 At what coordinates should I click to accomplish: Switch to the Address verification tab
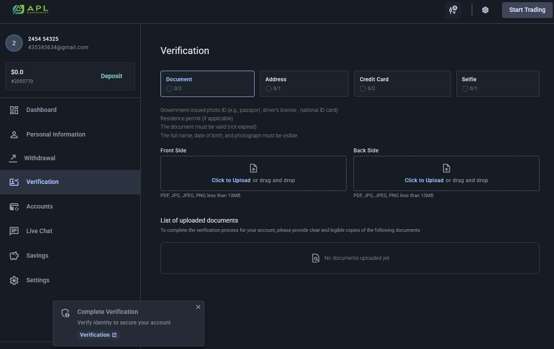point(304,83)
